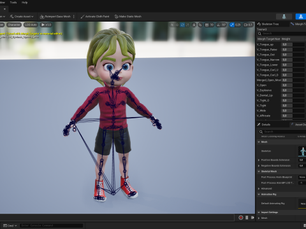The image size is (306, 229).
Task: Step forward one frame in preview
Action: coord(252,218)
